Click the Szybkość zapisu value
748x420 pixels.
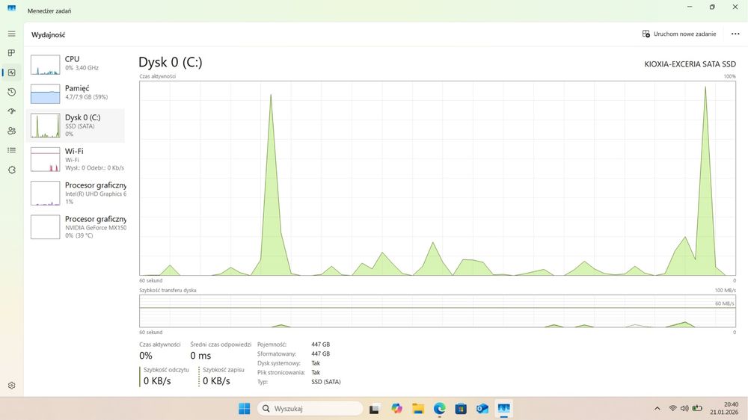(216, 381)
